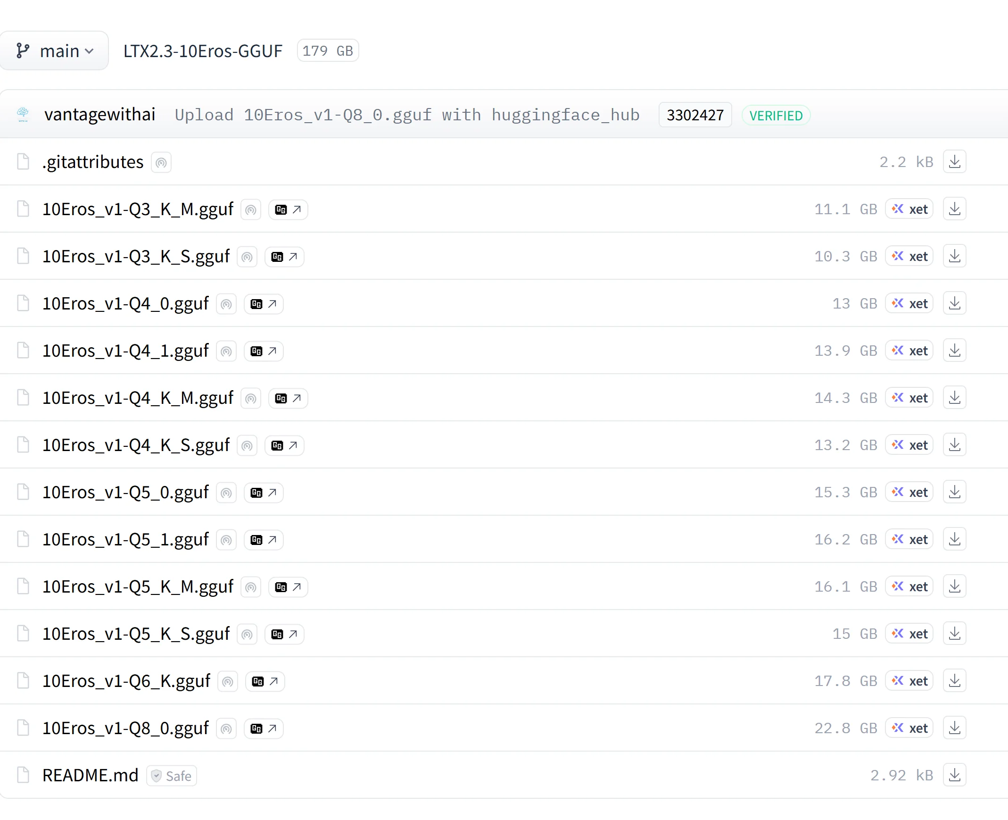The image size is (1008, 820).
Task: Open the GGUF viewer for 10Eros_v1-Q4_1.gguf
Action: pyautogui.click(x=264, y=351)
